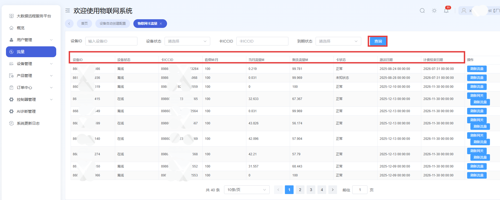Click the 共 40 条 total count text
500x200 pixels.
pos(213,190)
